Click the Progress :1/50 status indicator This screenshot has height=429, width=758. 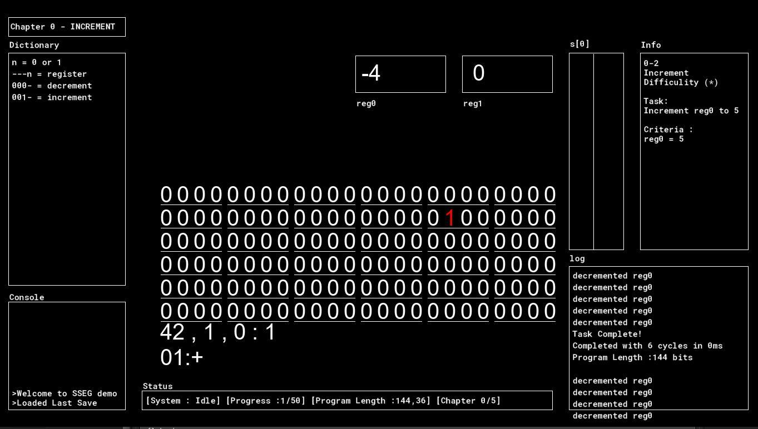tap(265, 401)
